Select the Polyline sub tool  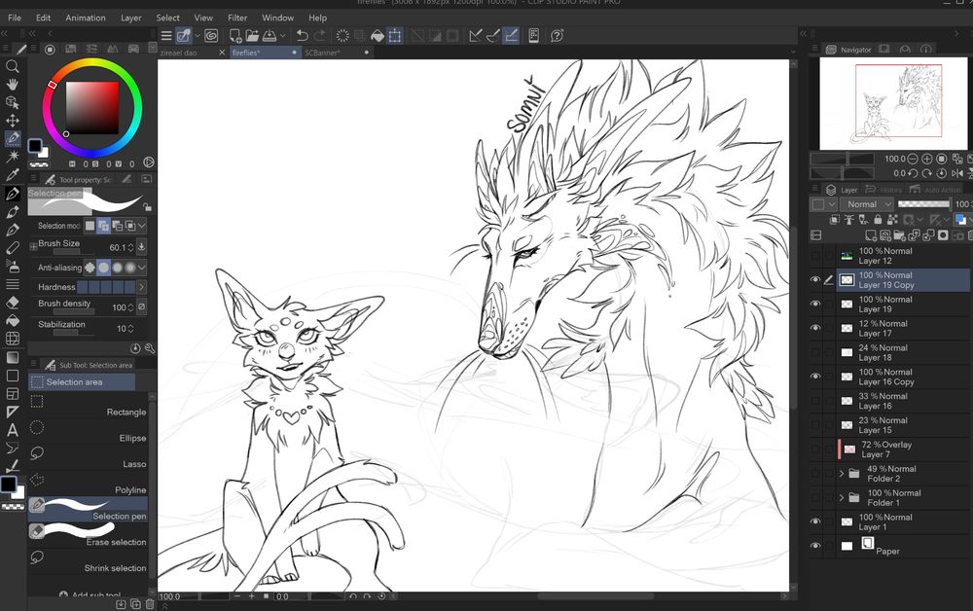coord(88,484)
